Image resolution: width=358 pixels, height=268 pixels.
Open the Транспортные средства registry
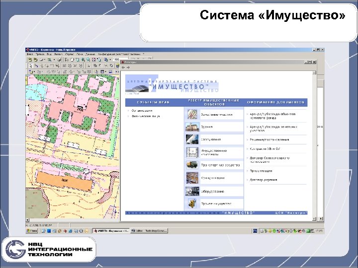click(220, 165)
